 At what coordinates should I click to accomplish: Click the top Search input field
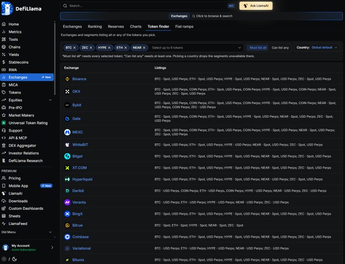coord(148,6)
